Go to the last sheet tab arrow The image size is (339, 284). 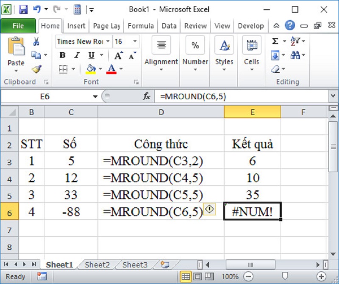coord(34,264)
